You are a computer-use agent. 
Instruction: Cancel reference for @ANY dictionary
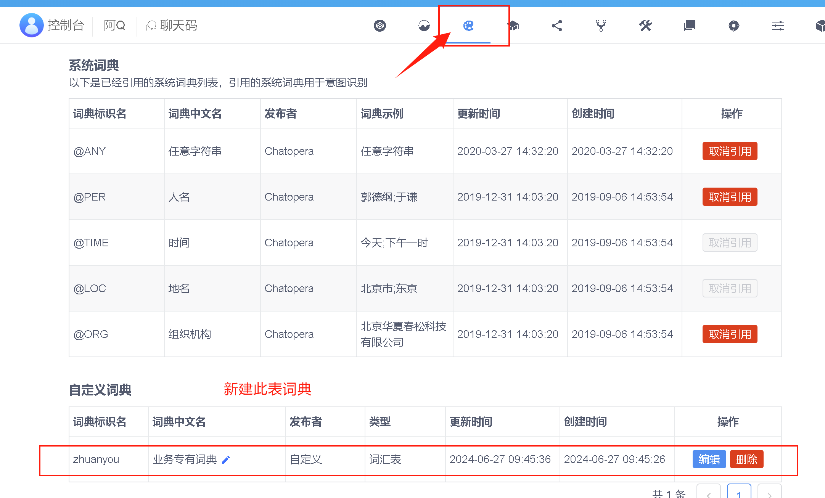730,151
